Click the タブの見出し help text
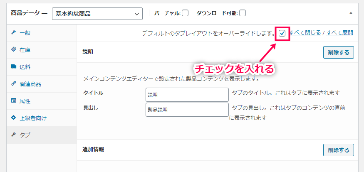Viewport: 364px width, 172px height. (x=287, y=113)
